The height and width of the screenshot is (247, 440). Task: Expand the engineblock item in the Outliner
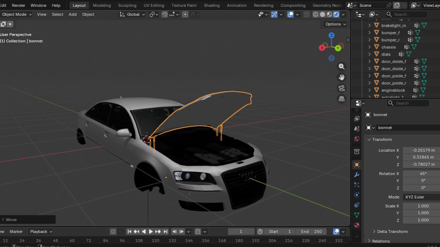coord(369,90)
